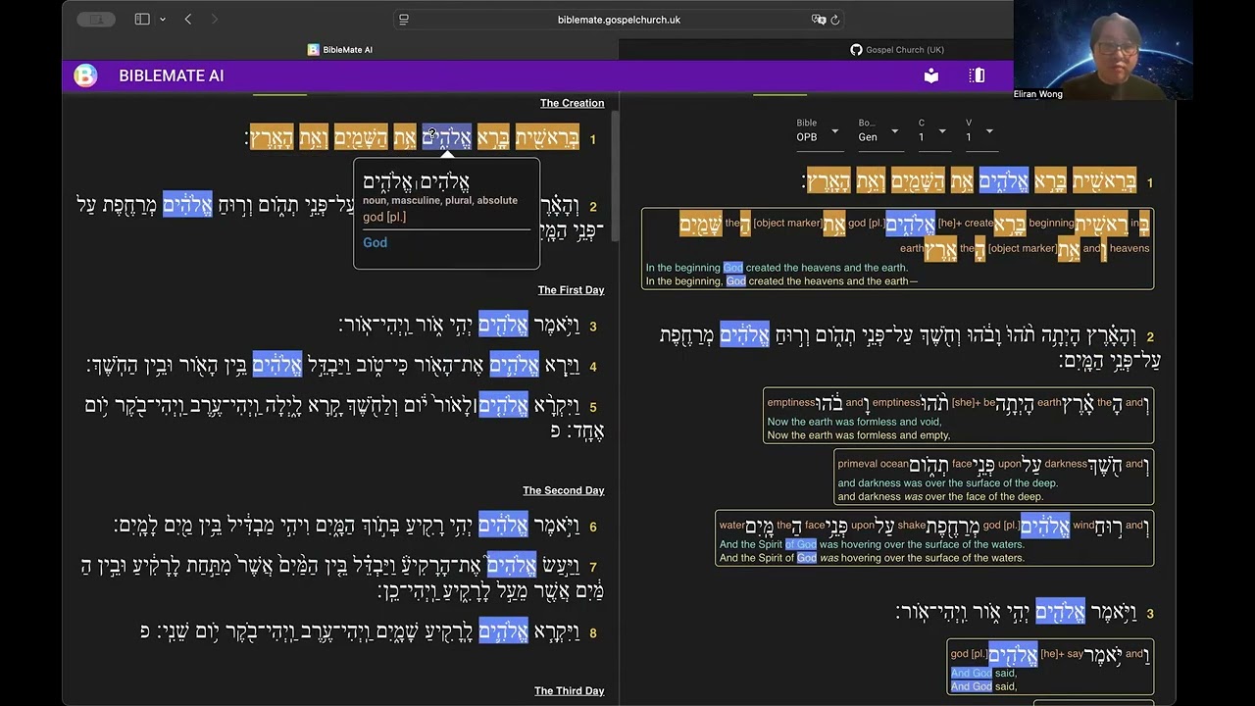Click verse number 7 in left panel
Viewport: 1255px width, 706px height.
coord(592,567)
